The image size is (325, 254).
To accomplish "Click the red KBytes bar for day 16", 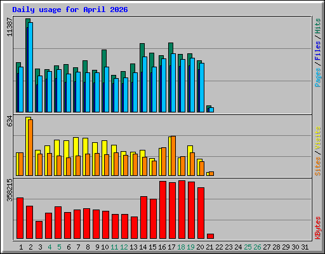I will click(162, 210).
